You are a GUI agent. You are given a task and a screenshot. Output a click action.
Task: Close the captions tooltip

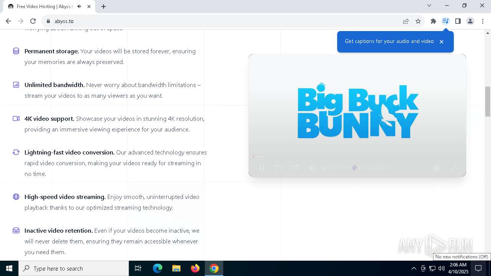(442, 42)
